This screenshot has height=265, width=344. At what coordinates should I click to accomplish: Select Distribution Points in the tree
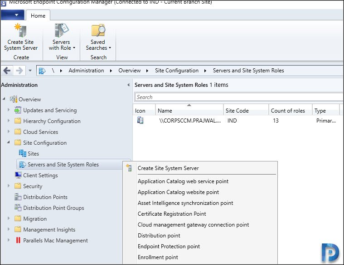coord(45,197)
